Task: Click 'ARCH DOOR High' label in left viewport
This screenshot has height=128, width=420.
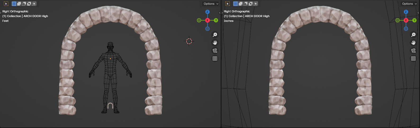Action: click(x=36, y=16)
